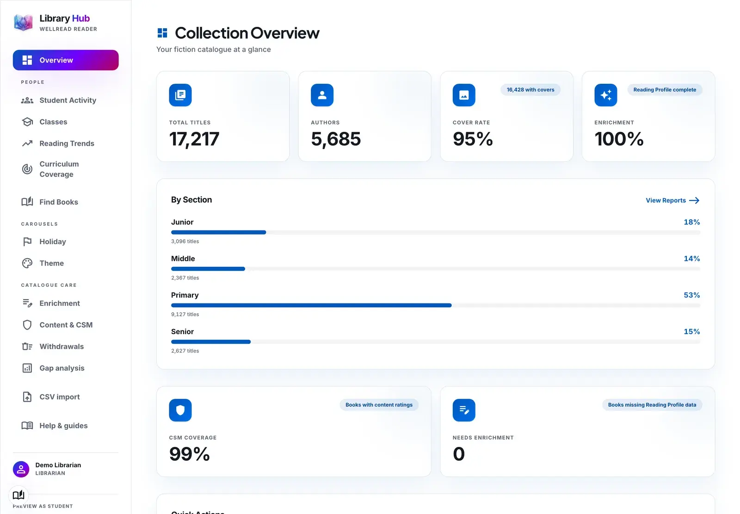Click the Needs Enrichment edit icon
The image size is (740, 514).
point(464,410)
